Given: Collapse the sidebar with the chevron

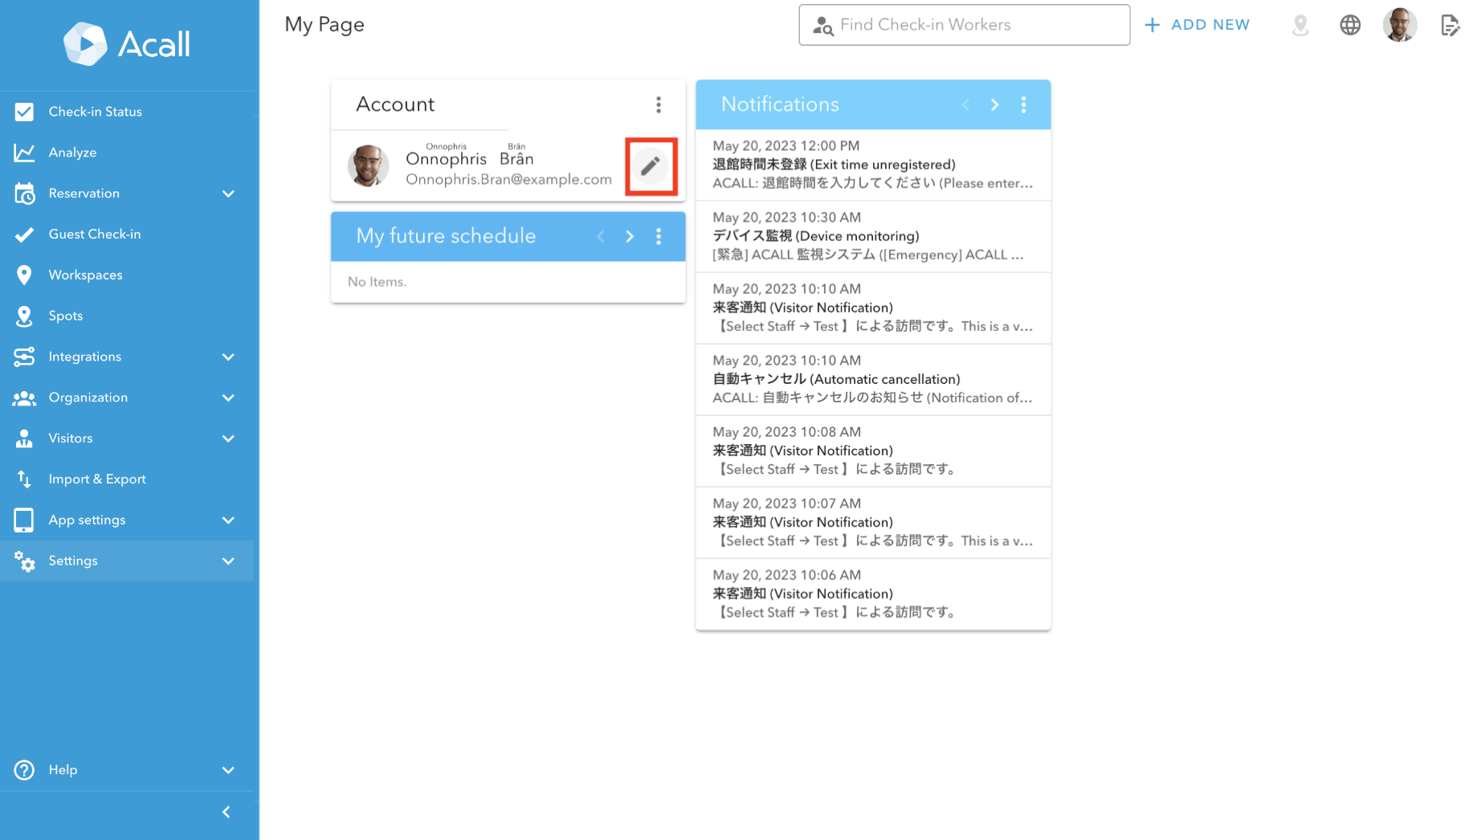Looking at the screenshot, I should pos(226,812).
